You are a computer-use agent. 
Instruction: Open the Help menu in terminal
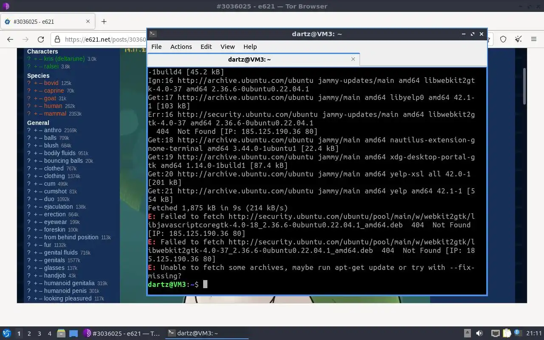250,47
